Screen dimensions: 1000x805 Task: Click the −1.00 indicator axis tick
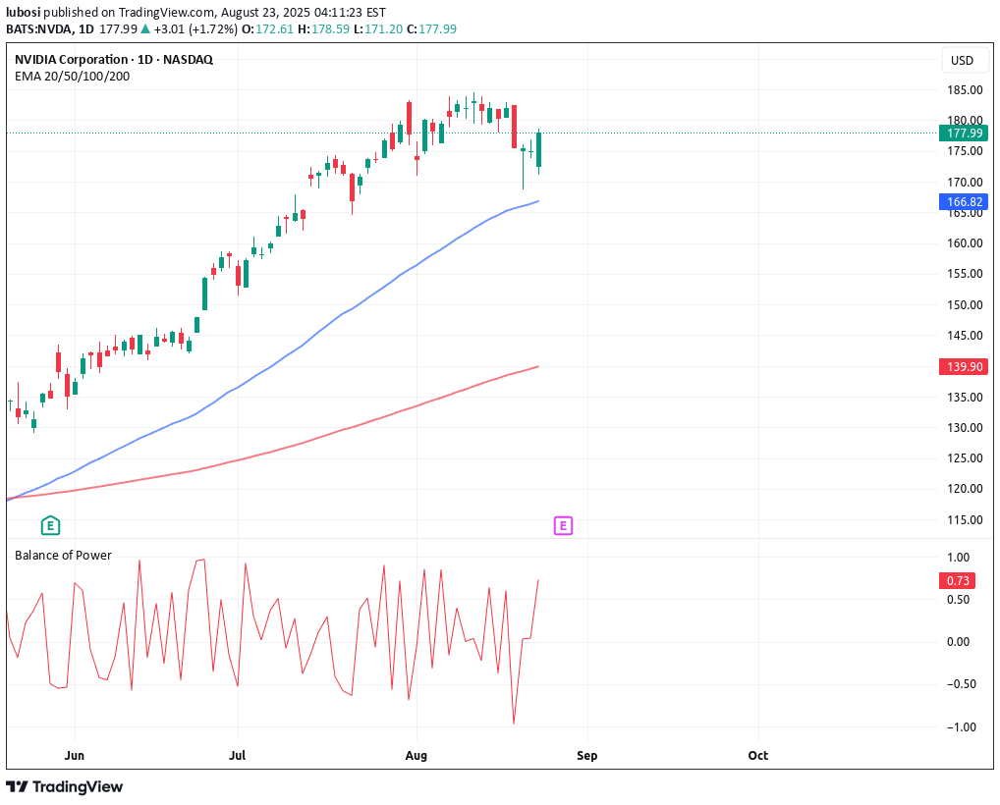click(961, 727)
